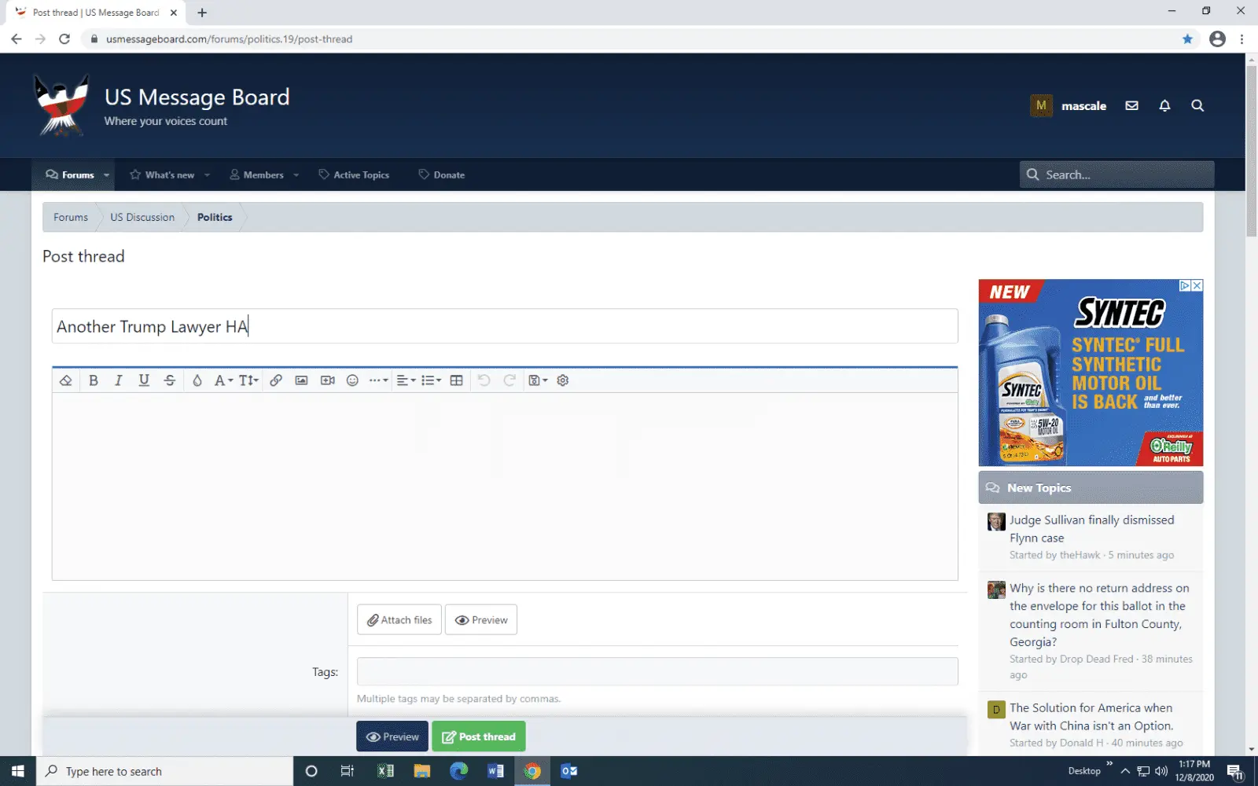The image size is (1258, 786).
Task: Open Microsoft Edge from the taskbar
Action: 458,771
